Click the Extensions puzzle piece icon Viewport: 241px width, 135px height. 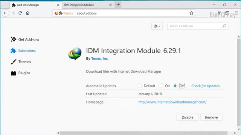pyautogui.click(x=14, y=51)
